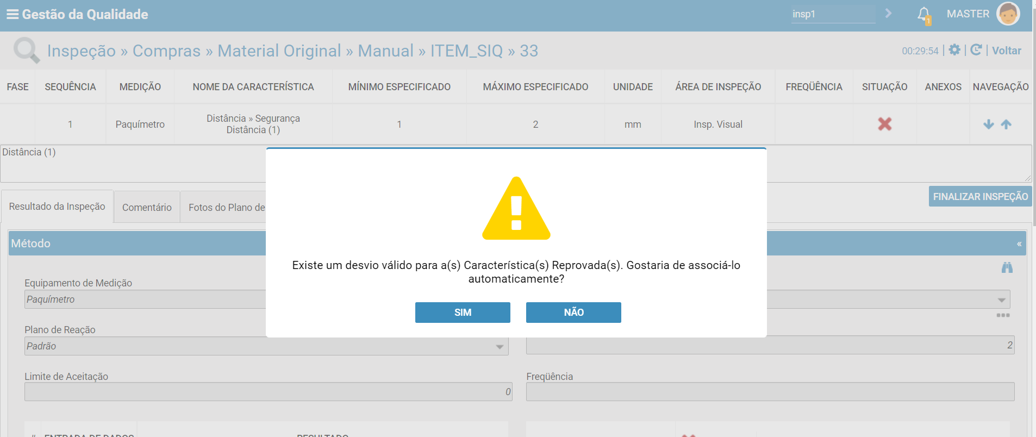Click the Material Original breadcrumb
1036x437 pixels.
click(279, 51)
